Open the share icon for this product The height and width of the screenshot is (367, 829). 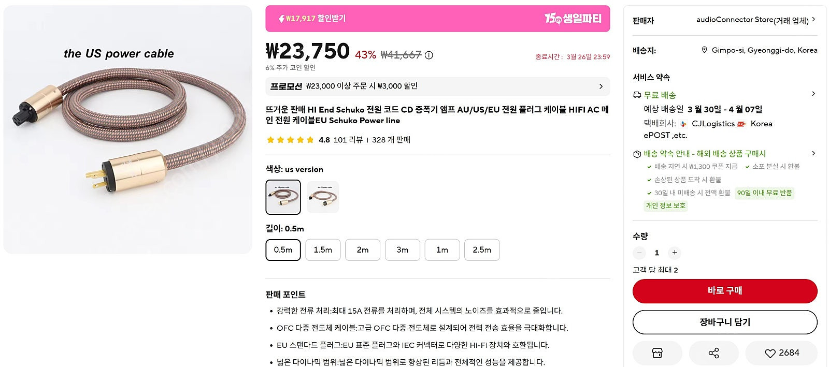click(x=714, y=353)
